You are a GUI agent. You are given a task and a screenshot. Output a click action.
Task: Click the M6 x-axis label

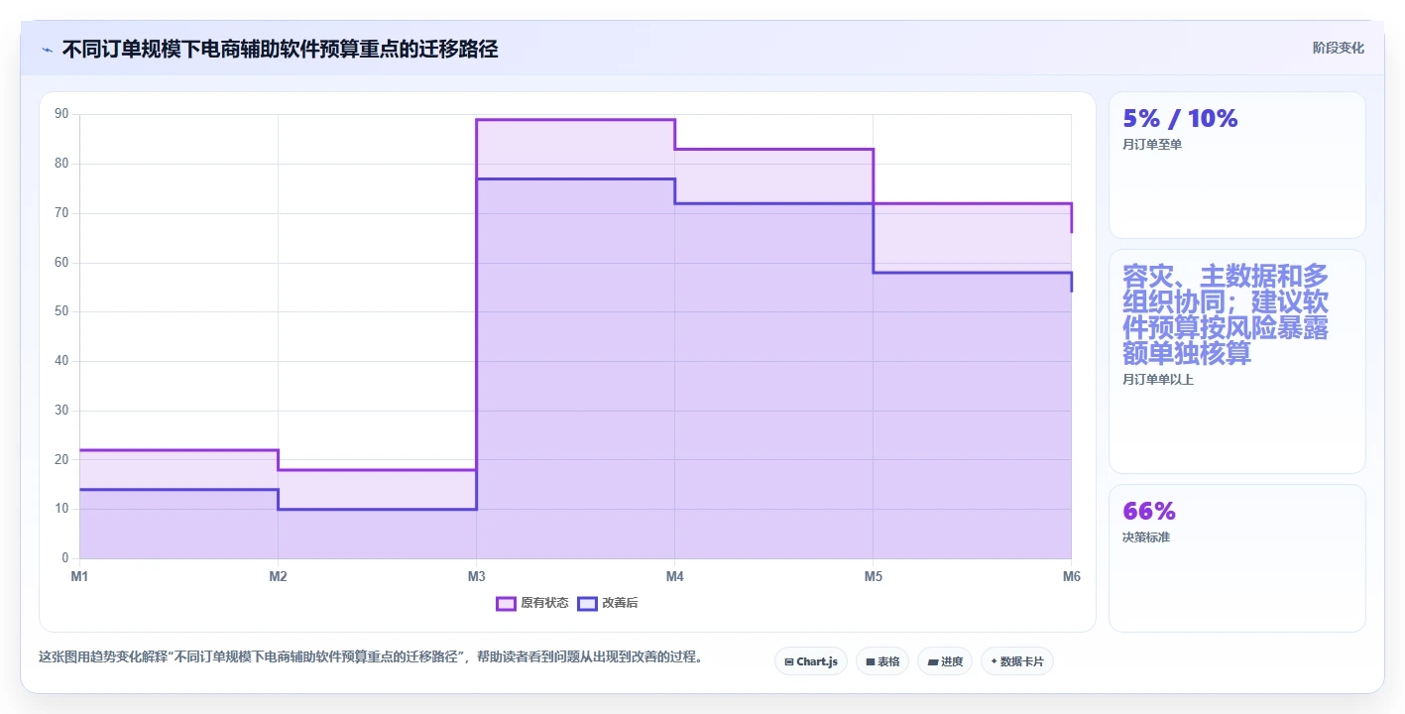tap(1071, 576)
